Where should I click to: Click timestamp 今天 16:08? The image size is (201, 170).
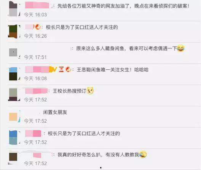click(x=35, y=79)
